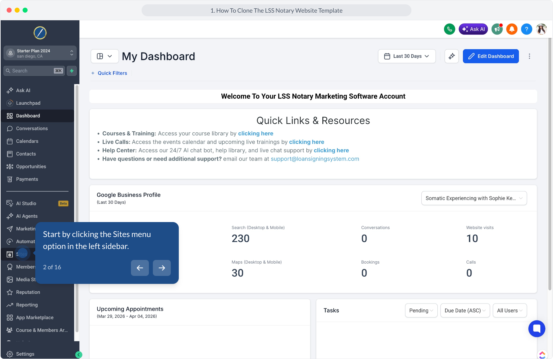This screenshot has width=553, height=359.
Task: Open the blue chat widget bubble
Action: coord(536,328)
